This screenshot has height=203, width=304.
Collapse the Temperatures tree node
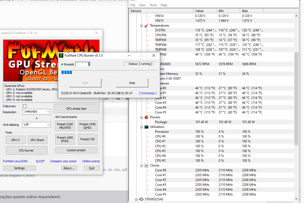(142, 26)
